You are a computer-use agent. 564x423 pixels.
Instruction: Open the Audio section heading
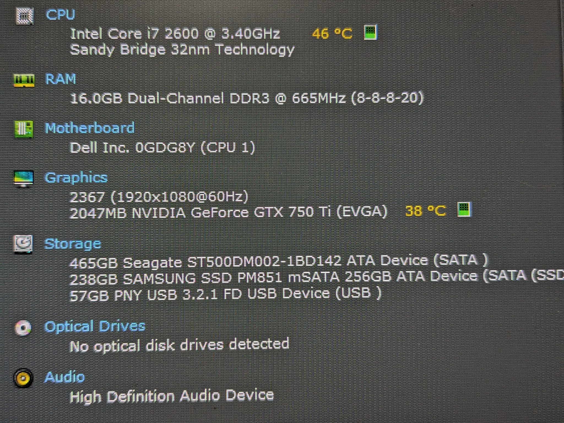(x=64, y=377)
